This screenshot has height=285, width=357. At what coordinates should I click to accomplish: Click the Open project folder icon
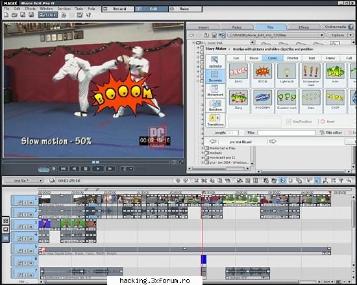[x=14, y=15]
